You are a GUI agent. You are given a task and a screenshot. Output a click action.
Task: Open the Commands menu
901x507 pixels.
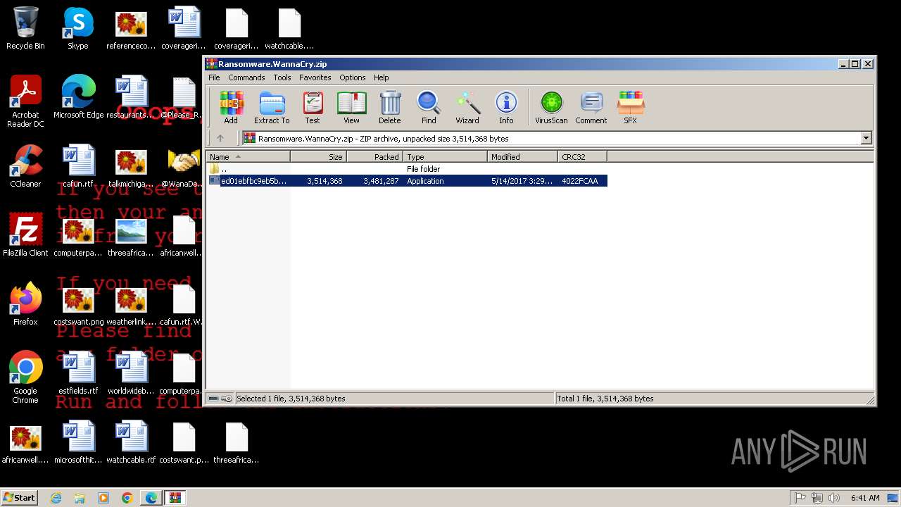pos(246,77)
